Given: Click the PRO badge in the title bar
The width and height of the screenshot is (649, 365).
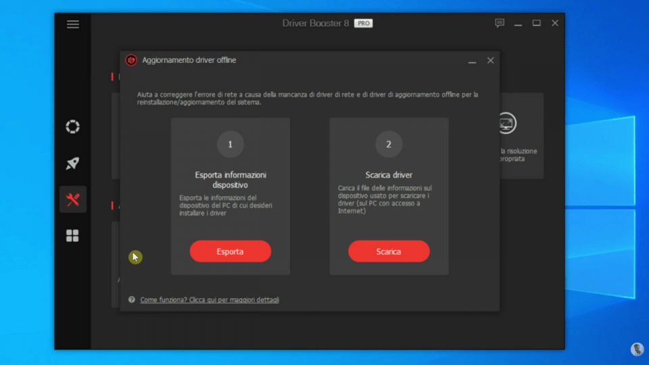Looking at the screenshot, I should [364, 23].
